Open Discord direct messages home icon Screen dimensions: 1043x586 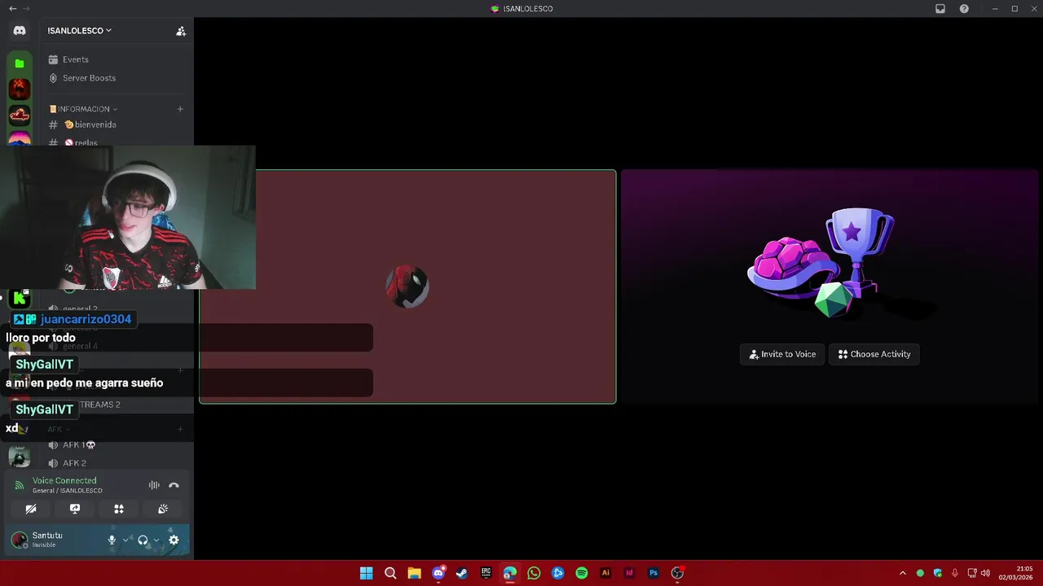point(20,31)
